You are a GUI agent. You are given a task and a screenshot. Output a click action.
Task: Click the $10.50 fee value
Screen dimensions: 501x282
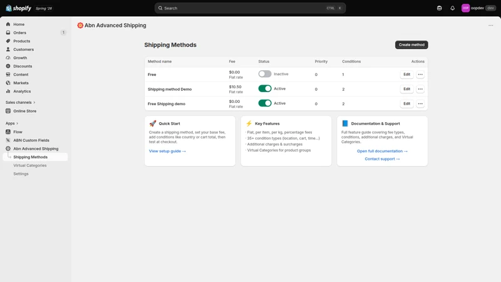tap(235, 87)
